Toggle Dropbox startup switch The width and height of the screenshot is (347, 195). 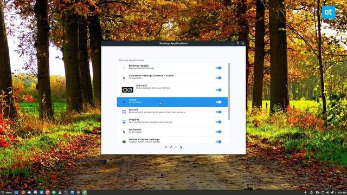pyautogui.click(x=219, y=122)
